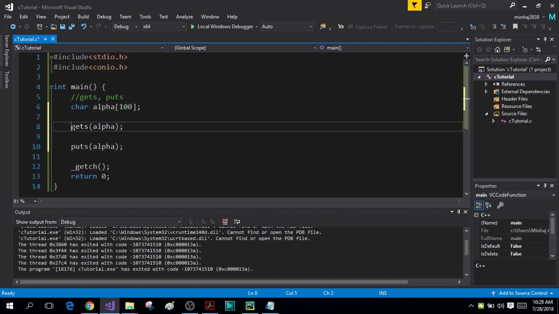Close the cTutorial.c tab

(x=53, y=39)
